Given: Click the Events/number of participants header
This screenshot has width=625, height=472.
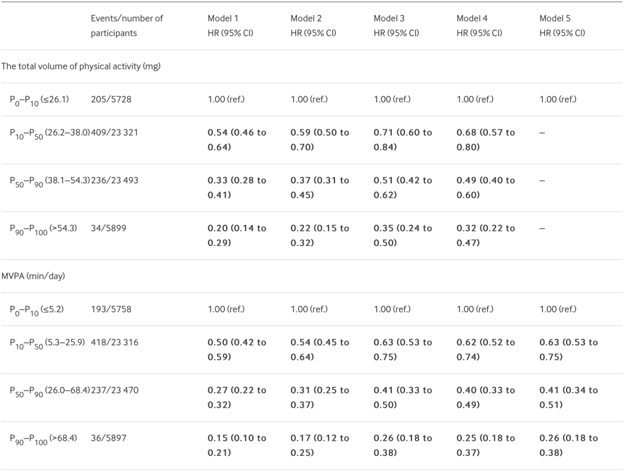Looking at the screenshot, I should click(x=127, y=25).
